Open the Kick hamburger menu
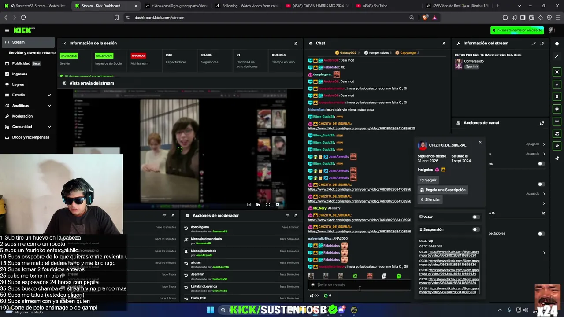564x317 pixels. coord(7,30)
